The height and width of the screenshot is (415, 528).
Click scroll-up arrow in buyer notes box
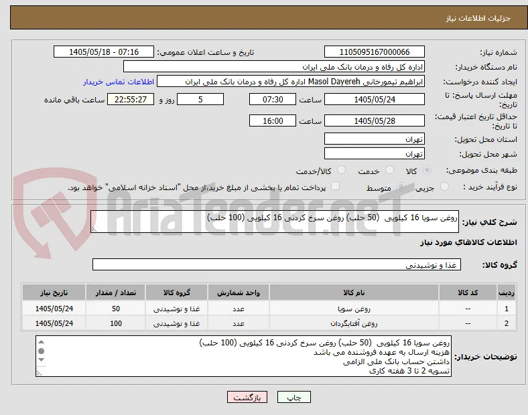coord(41,342)
